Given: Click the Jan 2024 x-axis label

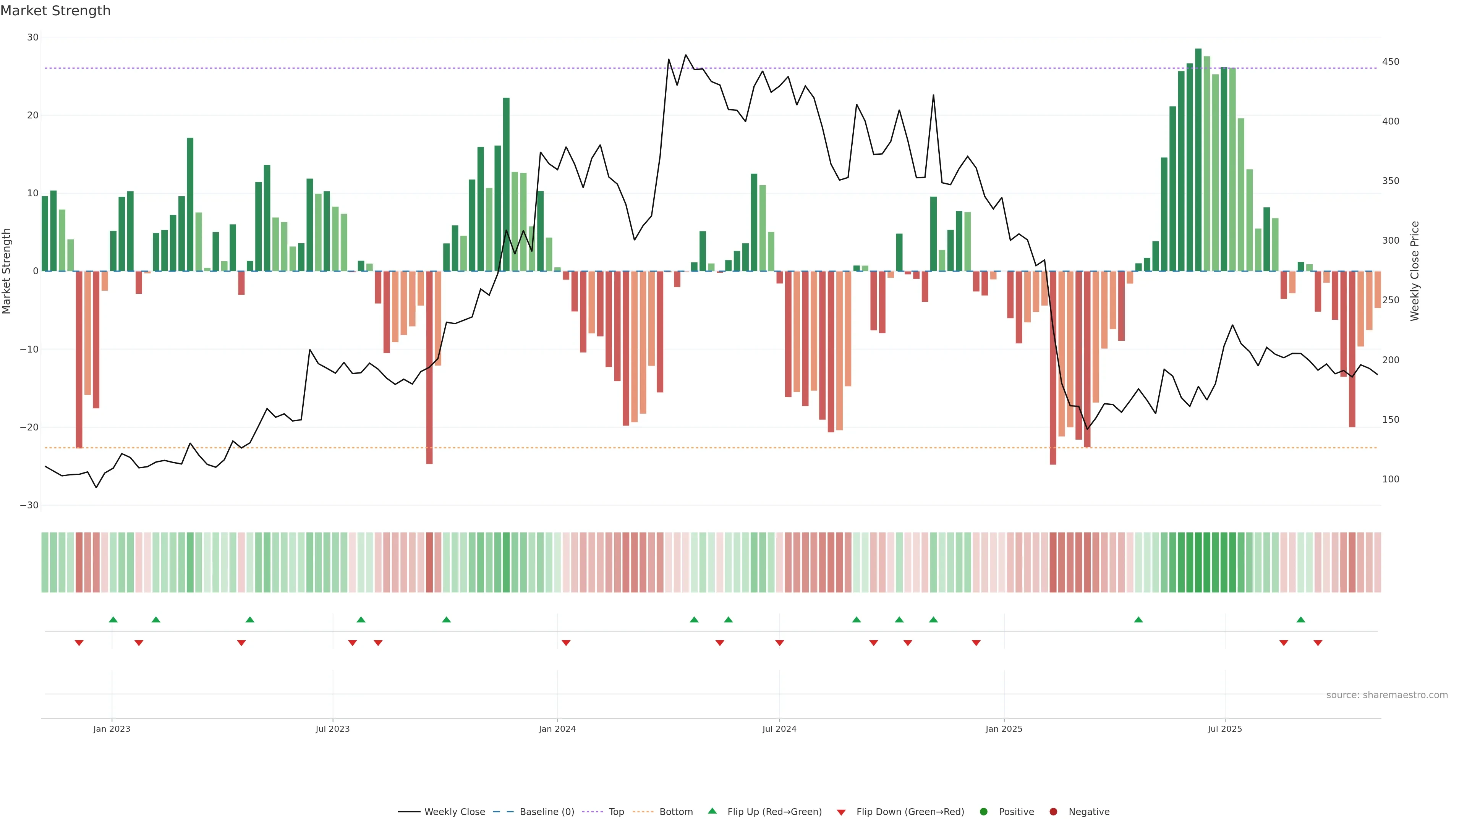Looking at the screenshot, I should point(557,729).
